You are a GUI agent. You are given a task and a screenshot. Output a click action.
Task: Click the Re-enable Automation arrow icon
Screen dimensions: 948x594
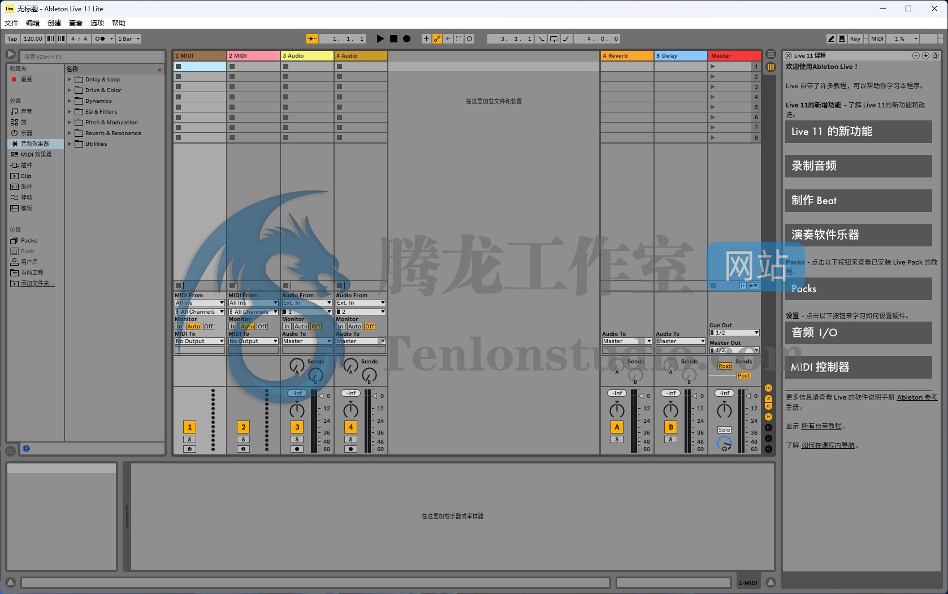coord(448,39)
